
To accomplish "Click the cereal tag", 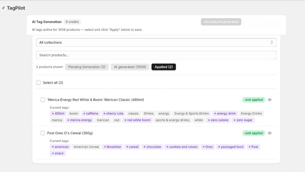I will [132, 147].
